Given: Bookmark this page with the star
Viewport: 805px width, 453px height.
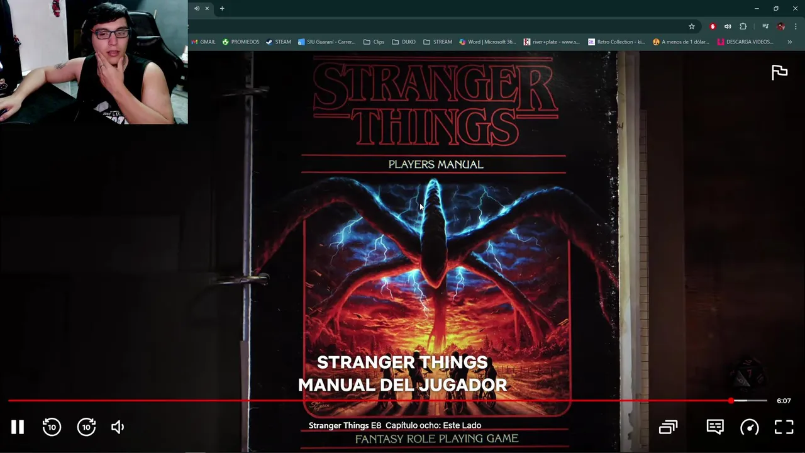Looking at the screenshot, I should coord(692,26).
